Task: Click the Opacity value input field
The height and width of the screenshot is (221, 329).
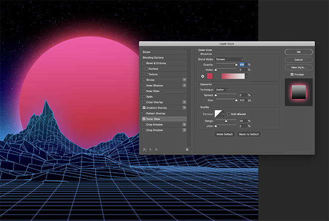Action: [x=243, y=65]
